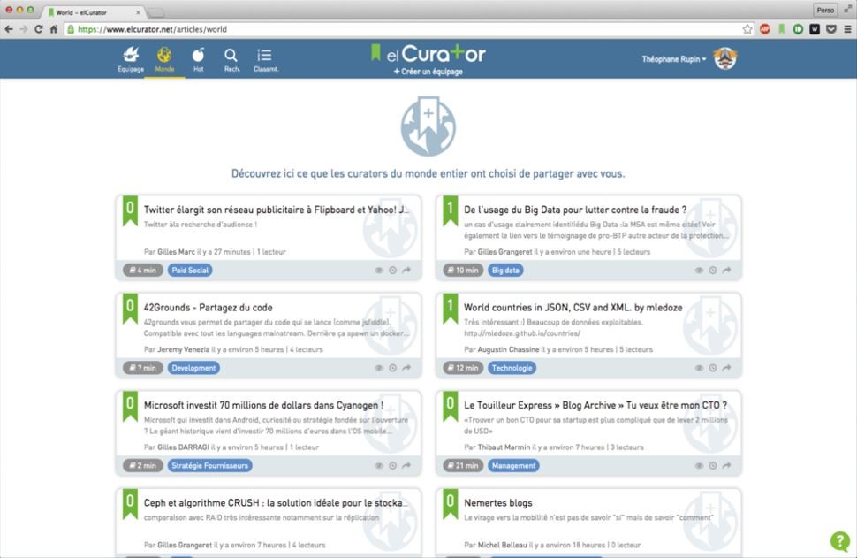Click the eye icon on 42Grounds card

point(379,368)
